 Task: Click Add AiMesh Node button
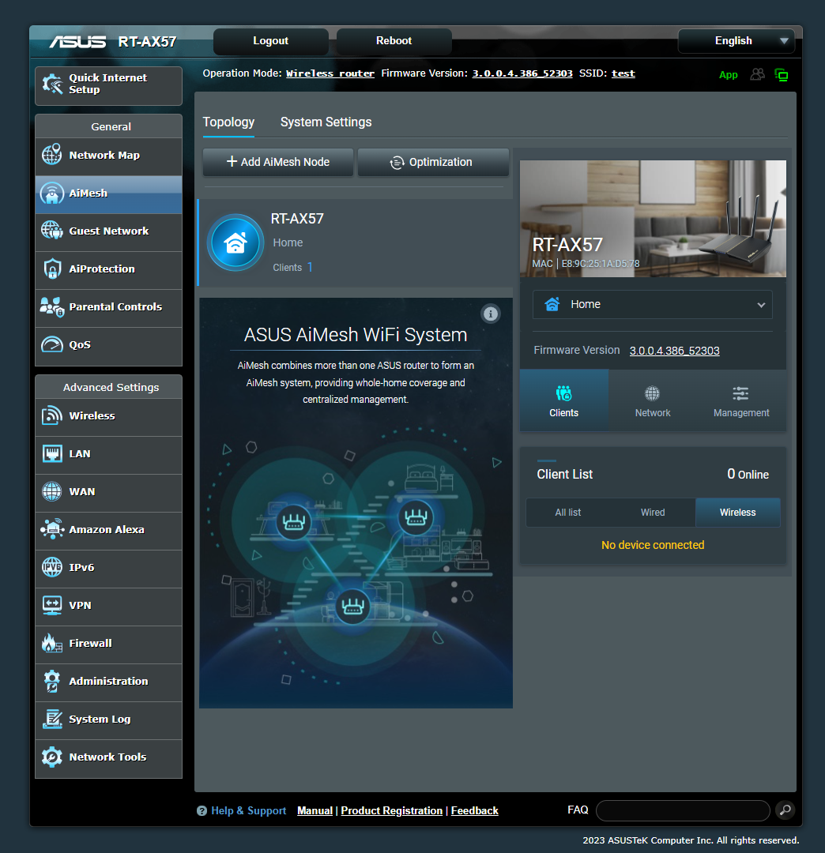point(278,162)
